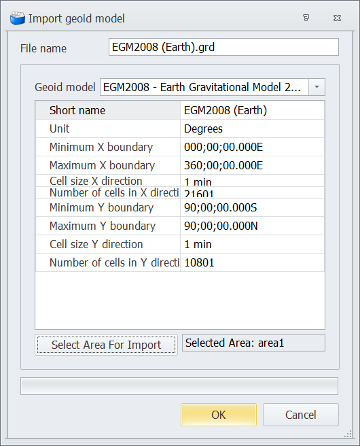Select the Cell size X direction row
360x446 pixels.
(180, 181)
